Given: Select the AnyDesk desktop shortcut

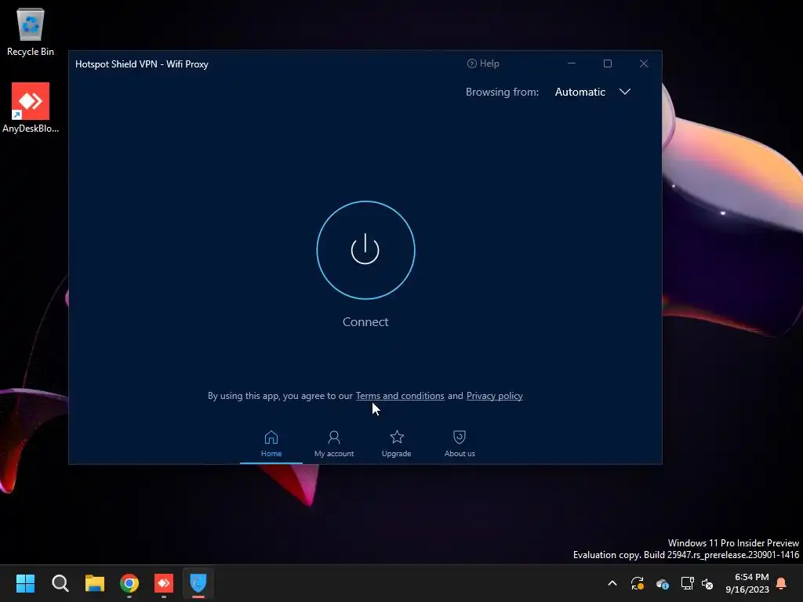Looking at the screenshot, I should pos(31,108).
